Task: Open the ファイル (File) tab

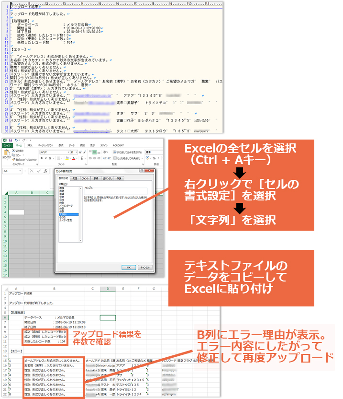Action: (8, 146)
